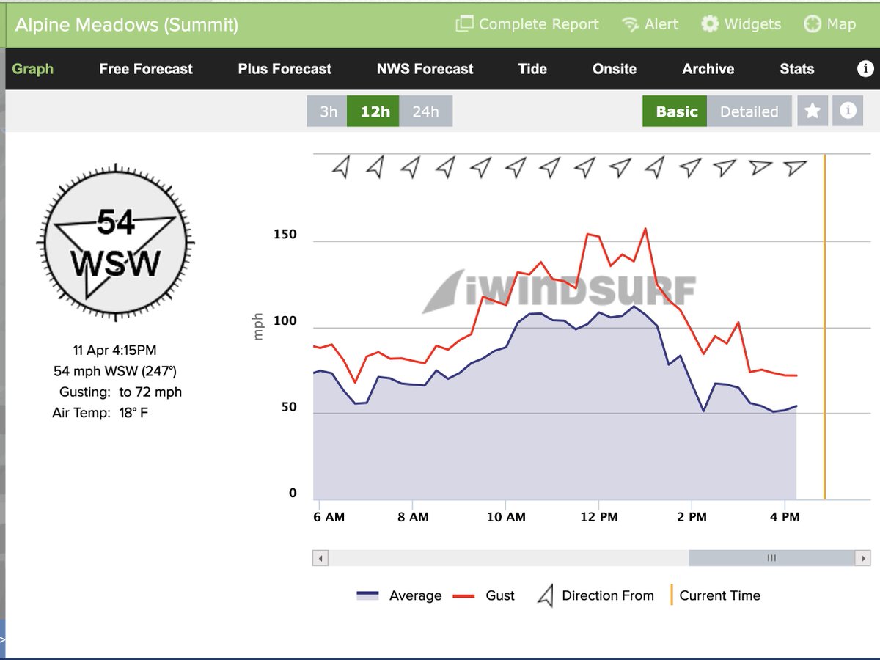The image size is (880, 660).
Task: Open the NWS Forecast tab
Action: [x=425, y=69]
